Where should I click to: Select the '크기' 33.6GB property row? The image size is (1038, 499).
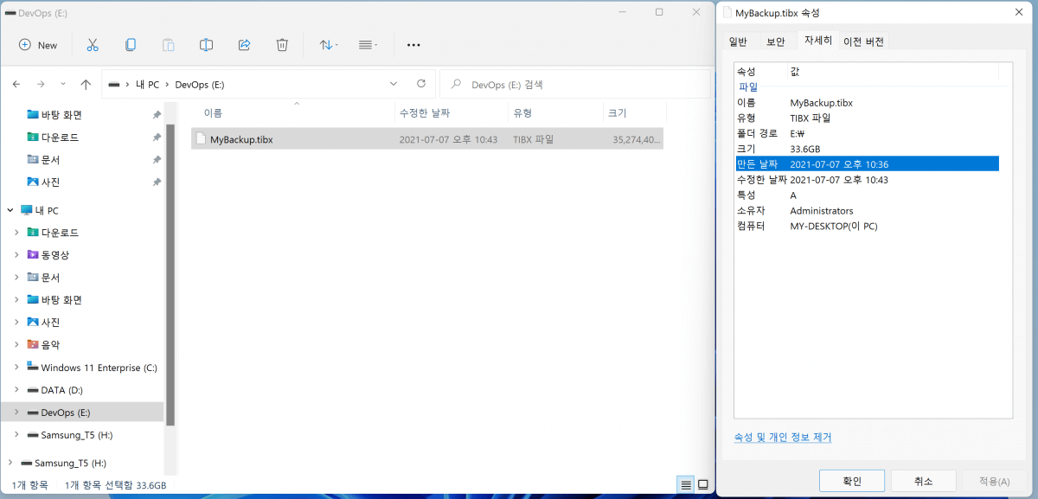click(867, 149)
